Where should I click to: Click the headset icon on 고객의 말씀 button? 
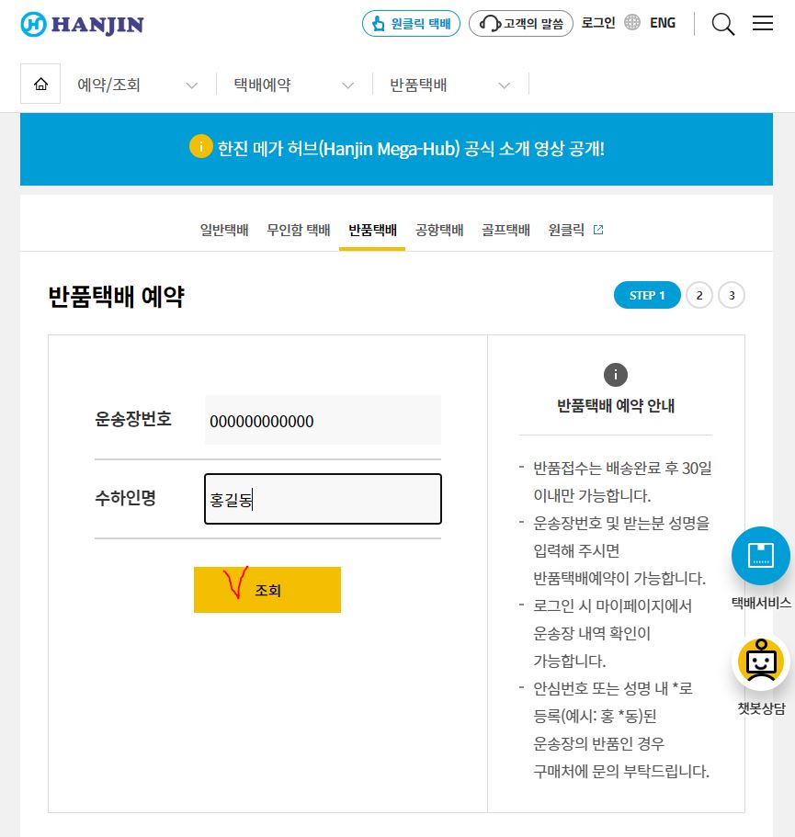point(490,23)
